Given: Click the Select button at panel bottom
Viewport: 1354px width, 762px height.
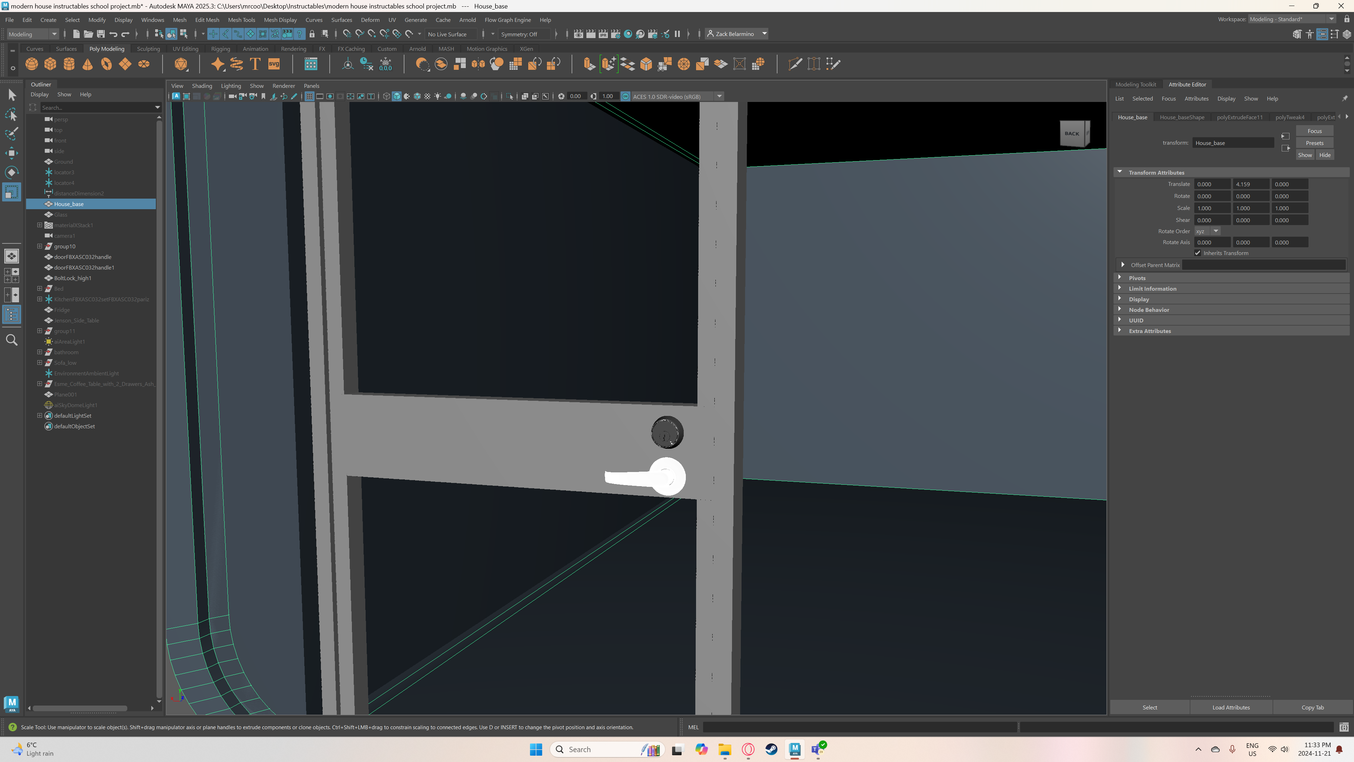Looking at the screenshot, I should [1149, 707].
